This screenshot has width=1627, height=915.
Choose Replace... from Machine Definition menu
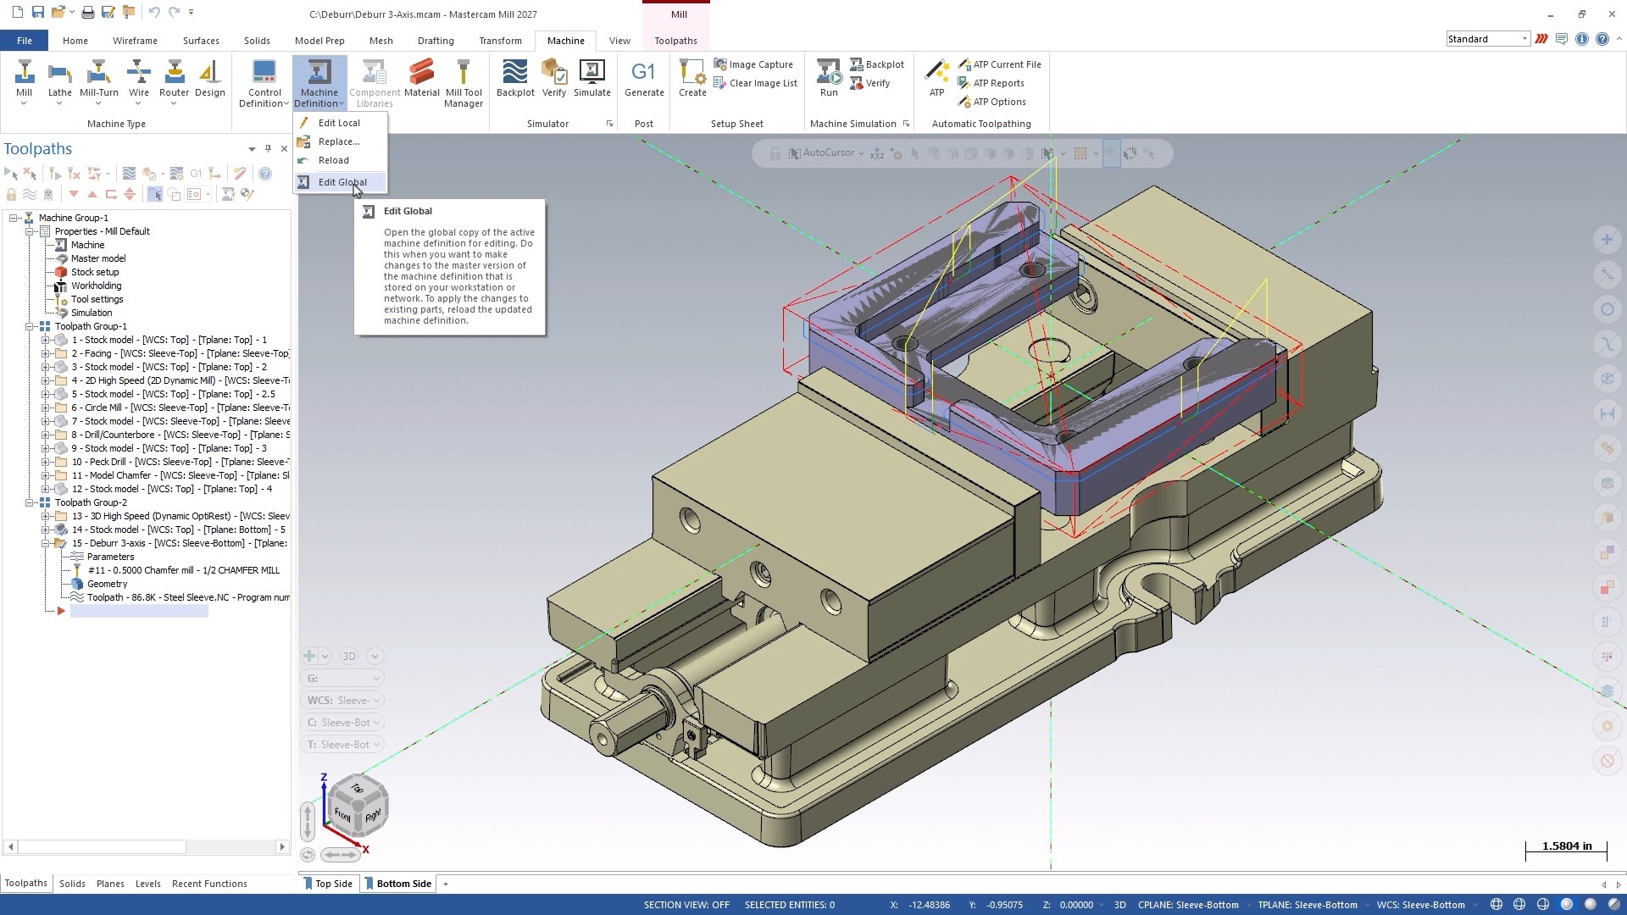pyautogui.click(x=340, y=141)
